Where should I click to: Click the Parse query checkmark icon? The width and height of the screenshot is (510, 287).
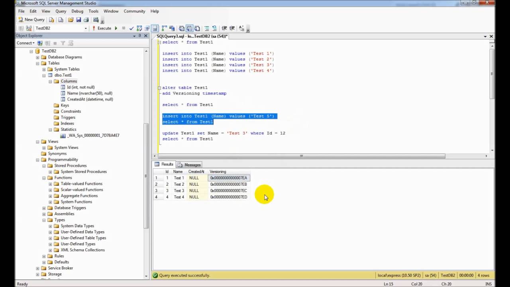(x=131, y=28)
